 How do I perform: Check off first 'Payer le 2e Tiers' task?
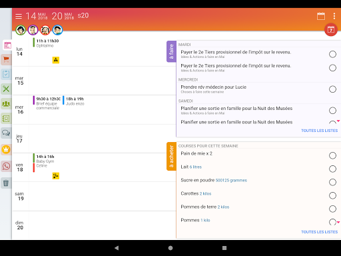click(x=332, y=54)
